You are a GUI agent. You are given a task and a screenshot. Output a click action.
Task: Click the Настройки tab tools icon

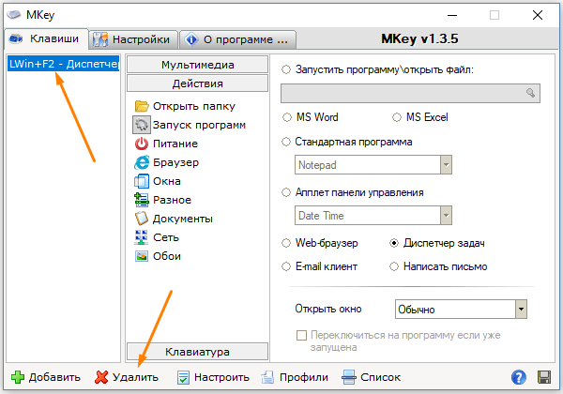(100, 39)
